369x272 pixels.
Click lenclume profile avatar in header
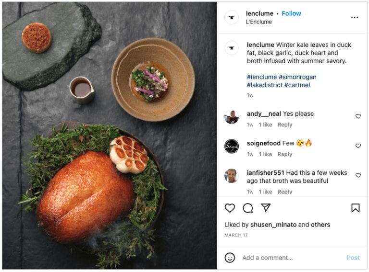(232, 18)
